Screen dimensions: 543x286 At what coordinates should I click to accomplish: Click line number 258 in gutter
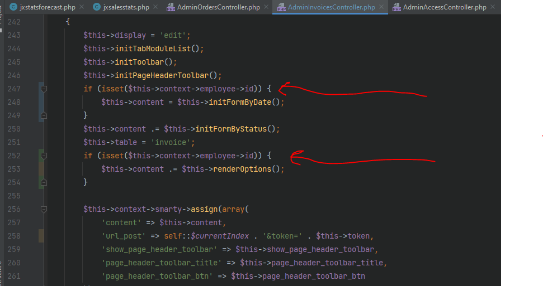(14, 236)
